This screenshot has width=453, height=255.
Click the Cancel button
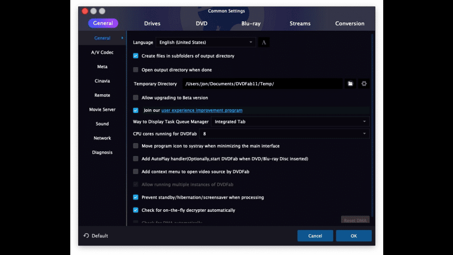(x=315, y=236)
